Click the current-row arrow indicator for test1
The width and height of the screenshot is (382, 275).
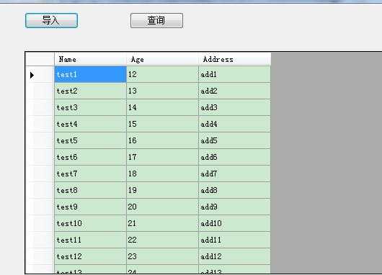(32, 75)
